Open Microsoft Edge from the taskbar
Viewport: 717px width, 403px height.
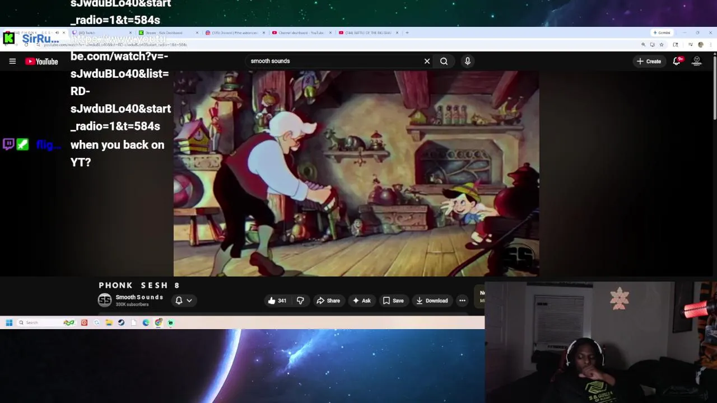pos(146,322)
